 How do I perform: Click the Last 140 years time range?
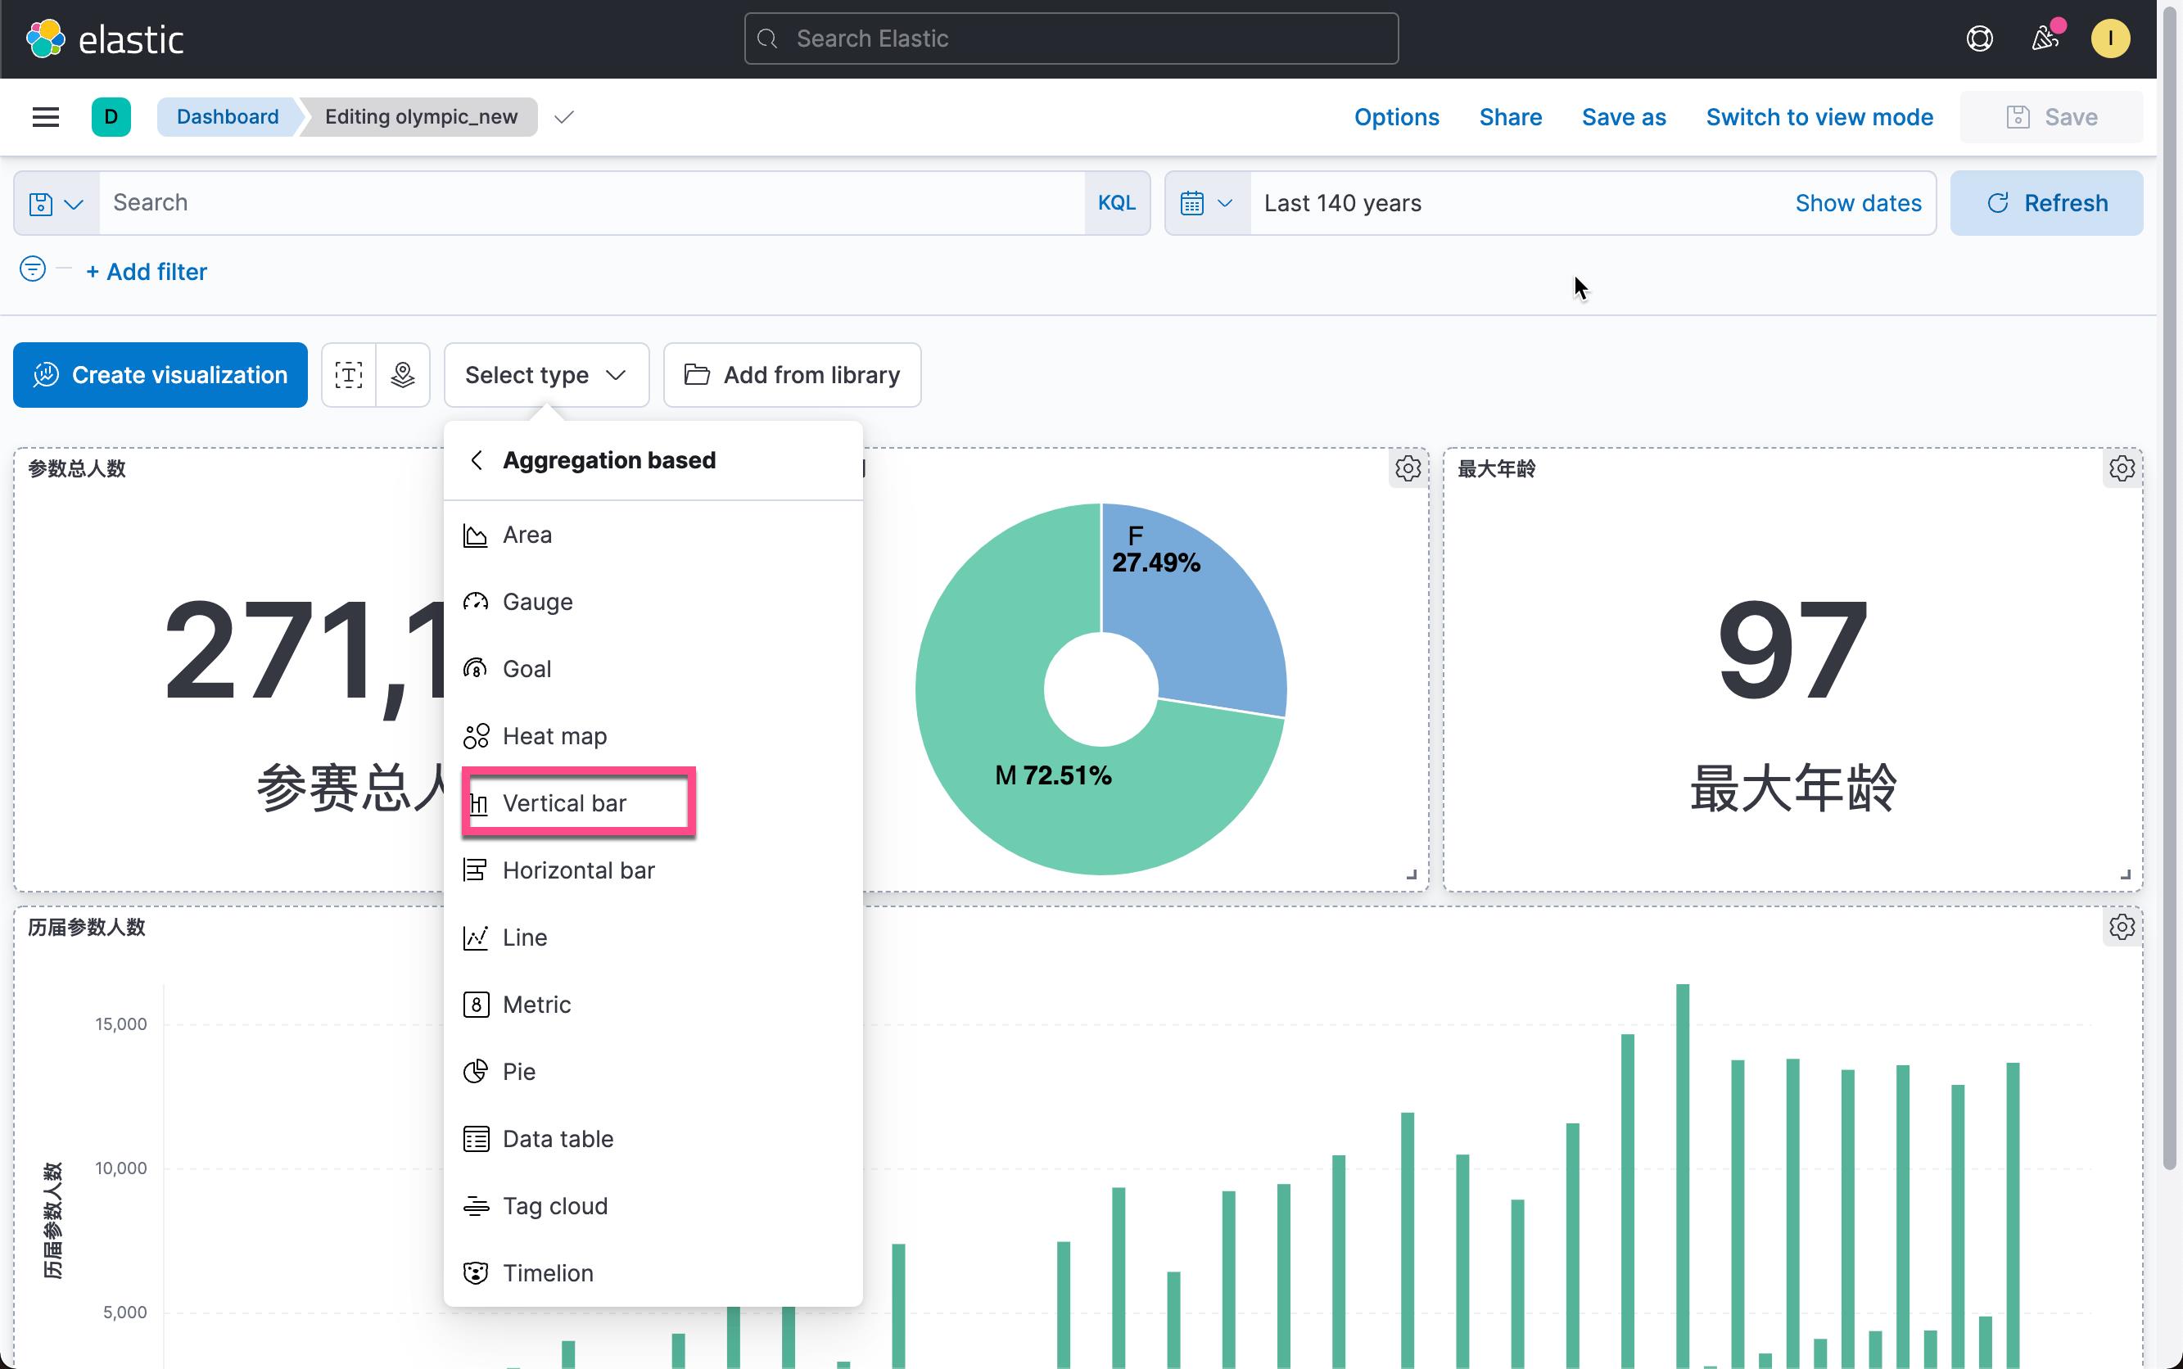pos(1343,203)
